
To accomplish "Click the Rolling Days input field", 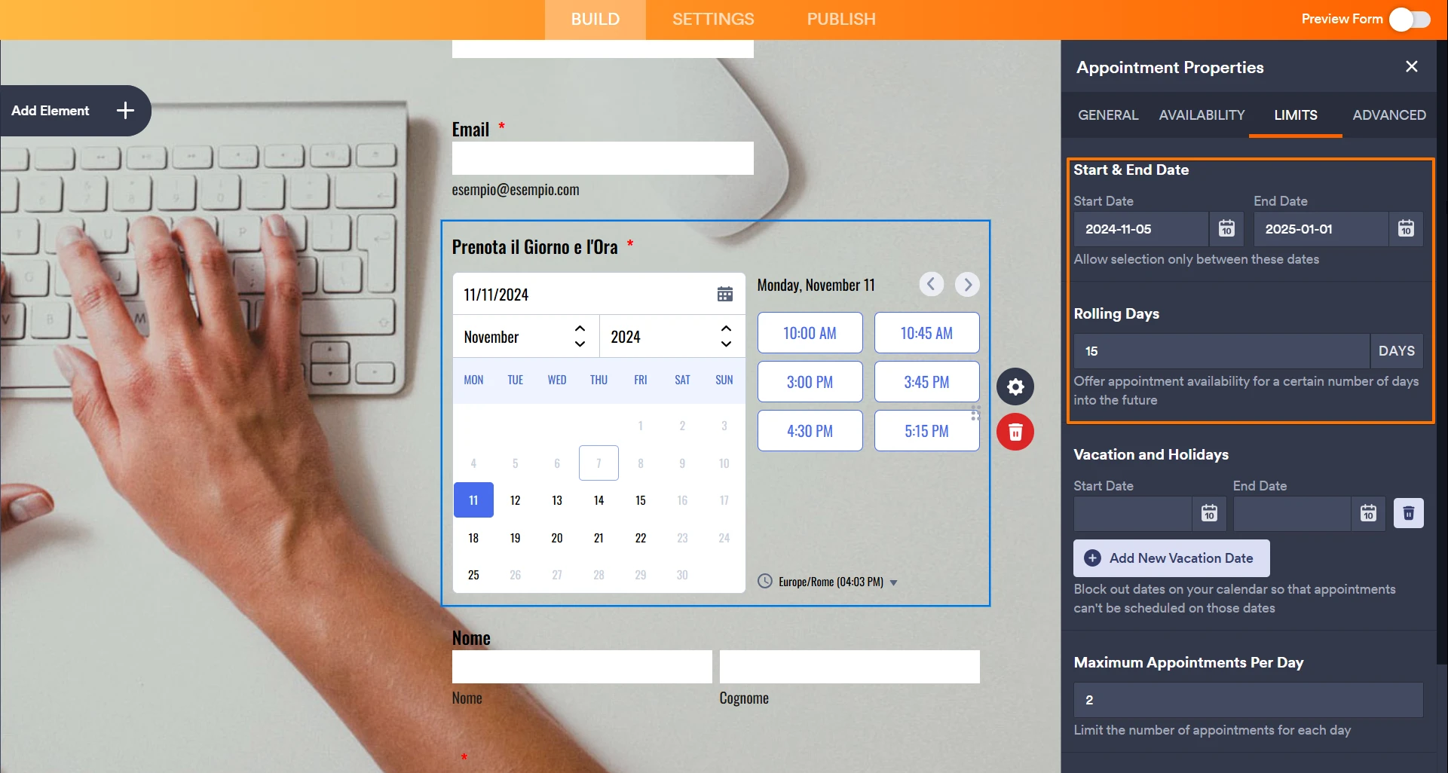I will coord(1221,351).
